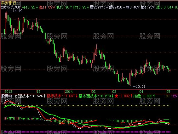Click the 03 month marker on timeline

pyautogui.click(x=114, y=92)
